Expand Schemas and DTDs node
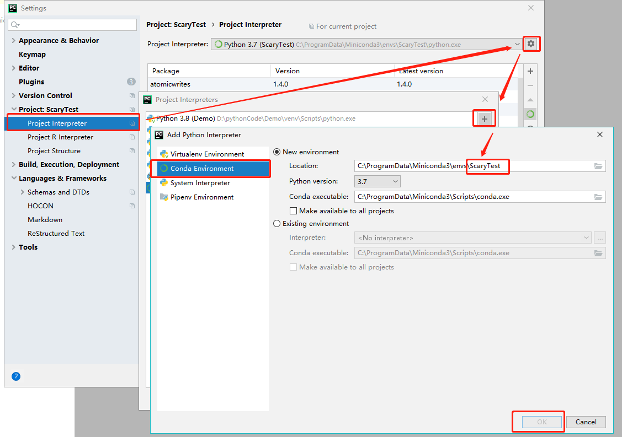This screenshot has height=437, width=622. pyautogui.click(x=22, y=192)
